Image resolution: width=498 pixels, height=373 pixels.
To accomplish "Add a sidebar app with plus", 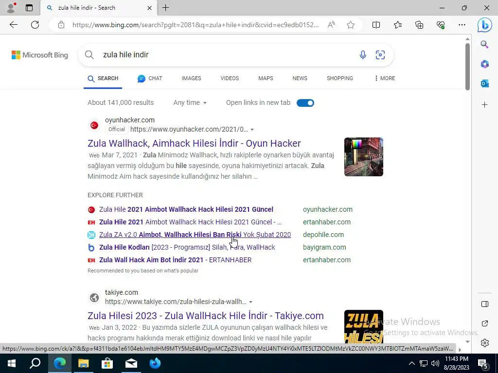I will 484,105.
